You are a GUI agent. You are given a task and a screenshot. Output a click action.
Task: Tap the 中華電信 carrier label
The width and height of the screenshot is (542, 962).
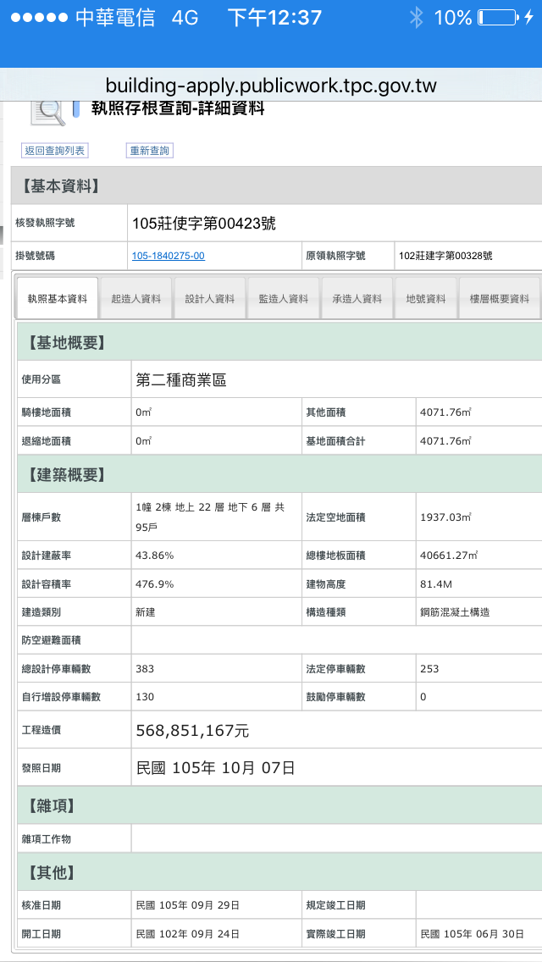pyautogui.click(x=115, y=18)
